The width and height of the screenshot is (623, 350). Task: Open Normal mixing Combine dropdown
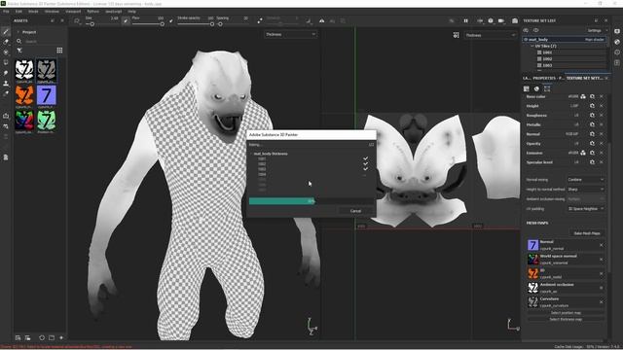click(x=586, y=180)
